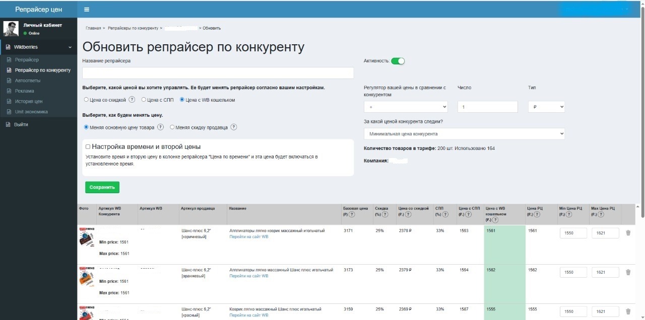Go to Репрайсеры по конкуренту breadcrumb link
This screenshot has width=645, height=320.
pyautogui.click(x=133, y=28)
